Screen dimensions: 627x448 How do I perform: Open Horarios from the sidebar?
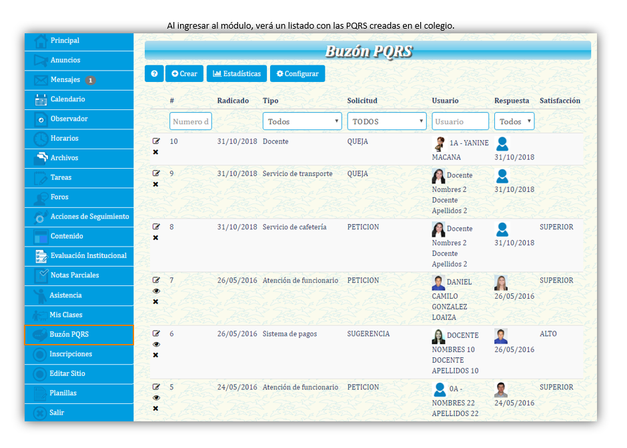click(x=79, y=139)
